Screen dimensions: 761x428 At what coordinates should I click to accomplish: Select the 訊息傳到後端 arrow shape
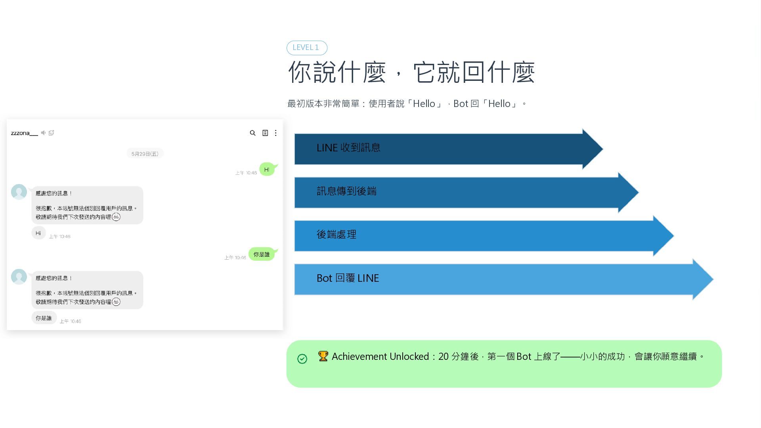tap(467, 193)
